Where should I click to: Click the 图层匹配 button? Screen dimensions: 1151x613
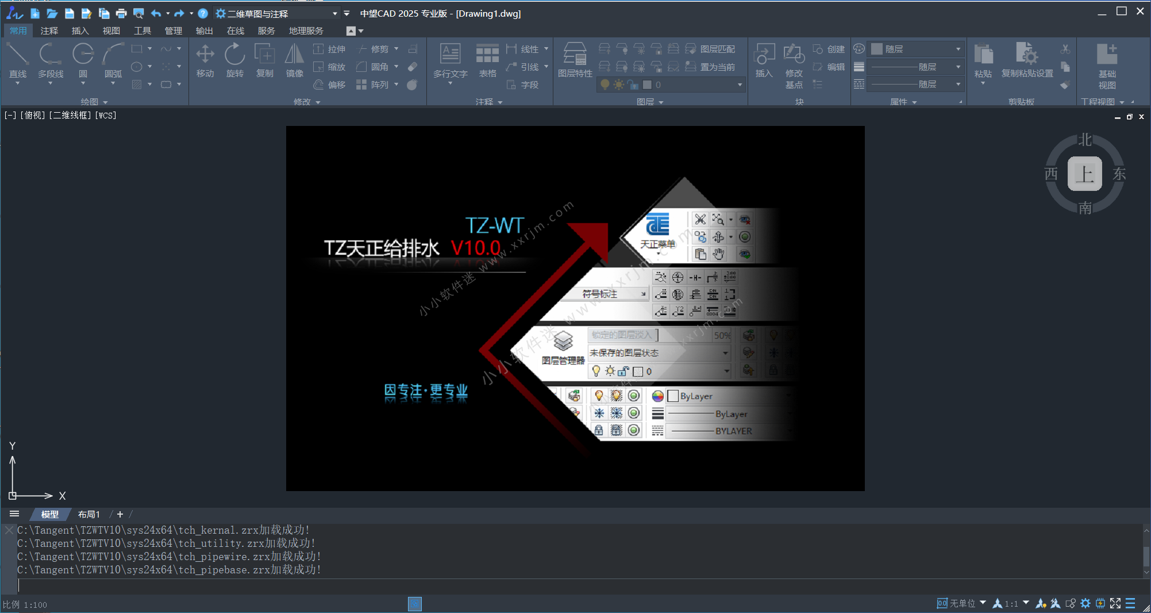tap(711, 49)
